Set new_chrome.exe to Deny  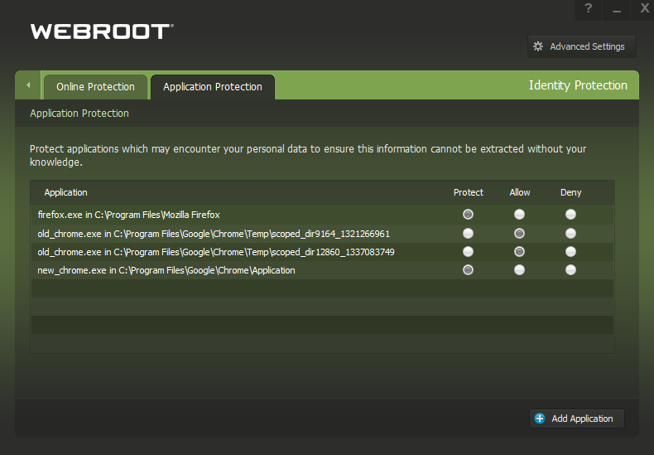click(570, 270)
